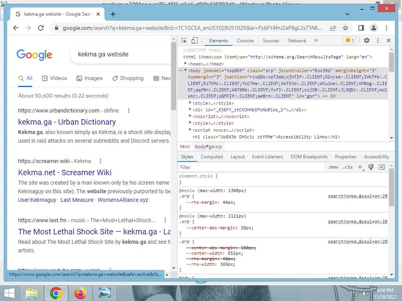Click the browser back arrow
Viewport: 402px width, 301px height.
(16, 28)
